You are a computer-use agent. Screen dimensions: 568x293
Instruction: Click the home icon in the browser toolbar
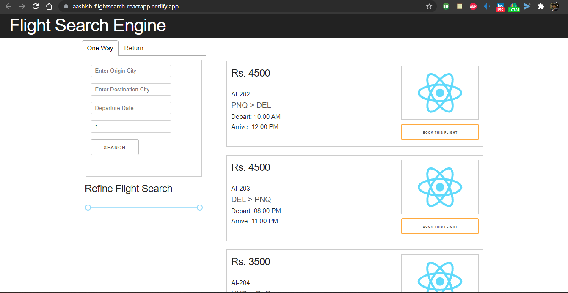(x=49, y=6)
